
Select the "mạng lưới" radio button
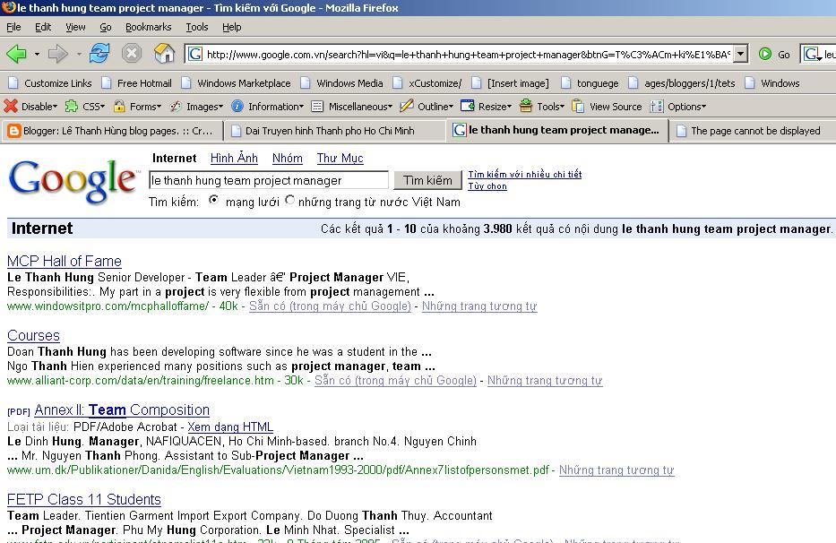(214, 200)
